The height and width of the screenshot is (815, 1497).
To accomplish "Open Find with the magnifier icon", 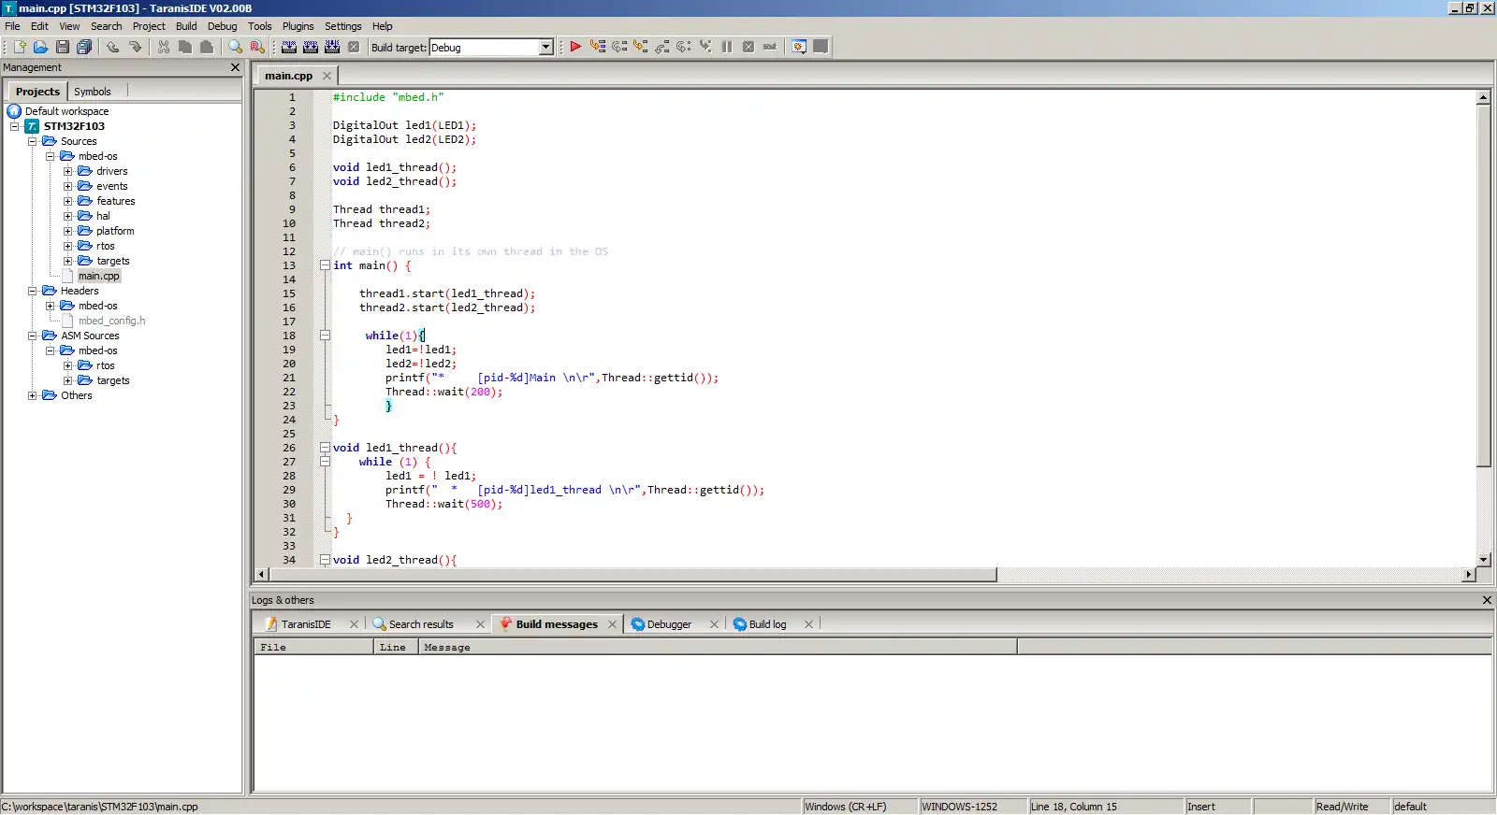I will [236, 47].
